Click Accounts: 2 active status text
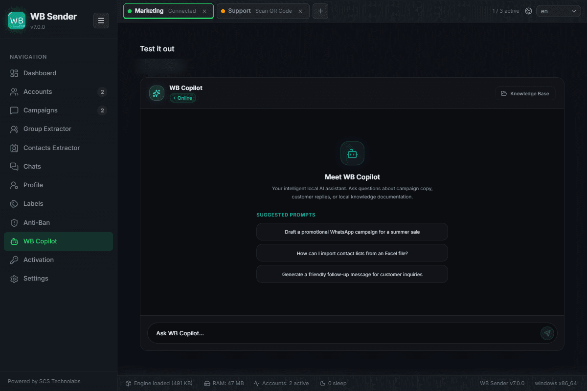The height and width of the screenshot is (391, 587). click(x=285, y=383)
